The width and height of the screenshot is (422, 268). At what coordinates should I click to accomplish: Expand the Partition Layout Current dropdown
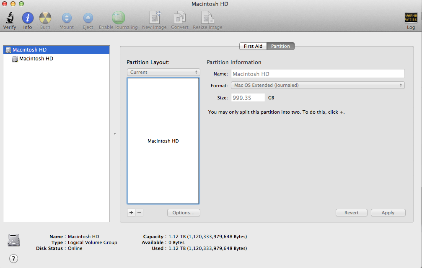163,72
